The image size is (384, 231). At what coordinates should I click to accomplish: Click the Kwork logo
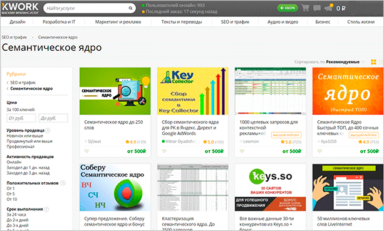pos(20,8)
